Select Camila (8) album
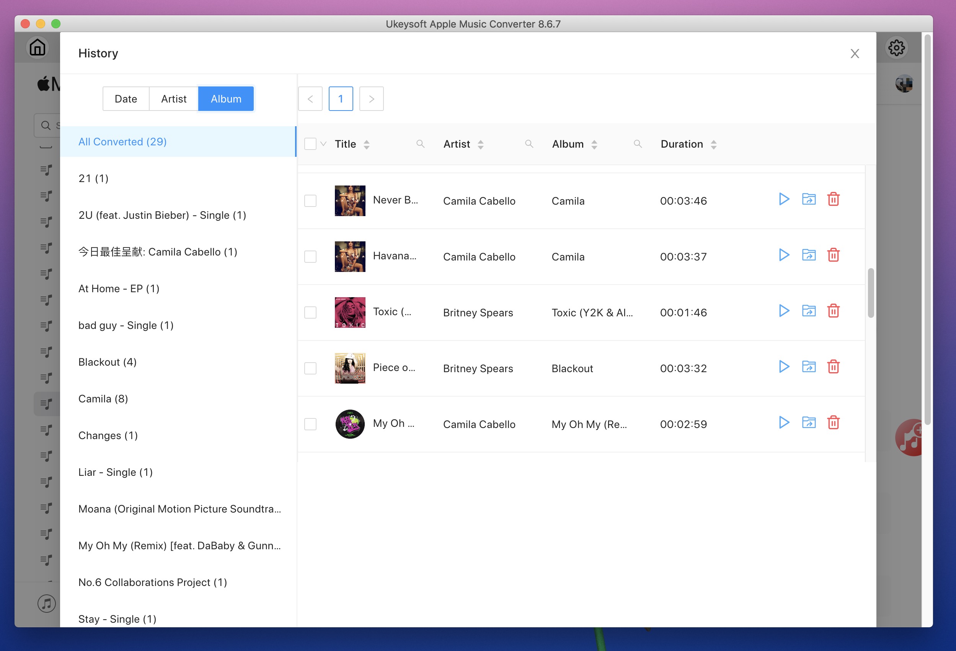Screen dimensions: 956x651 [178, 399]
